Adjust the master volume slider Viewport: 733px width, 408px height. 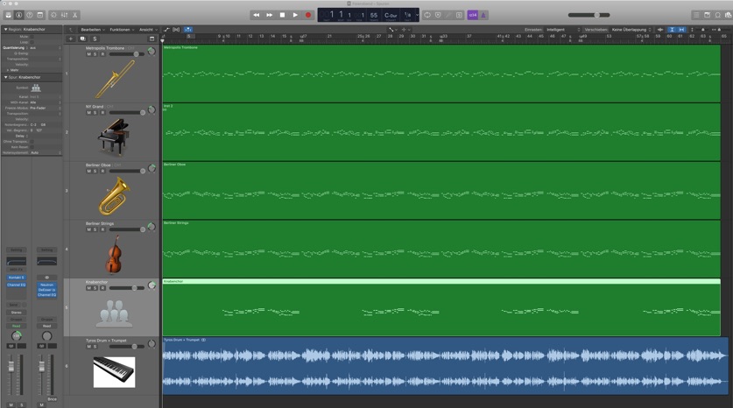pyautogui.click(x=589, y=15)
